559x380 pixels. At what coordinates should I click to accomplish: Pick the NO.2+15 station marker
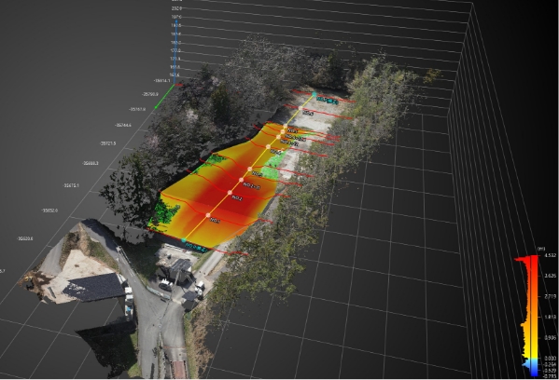point(241,180)
